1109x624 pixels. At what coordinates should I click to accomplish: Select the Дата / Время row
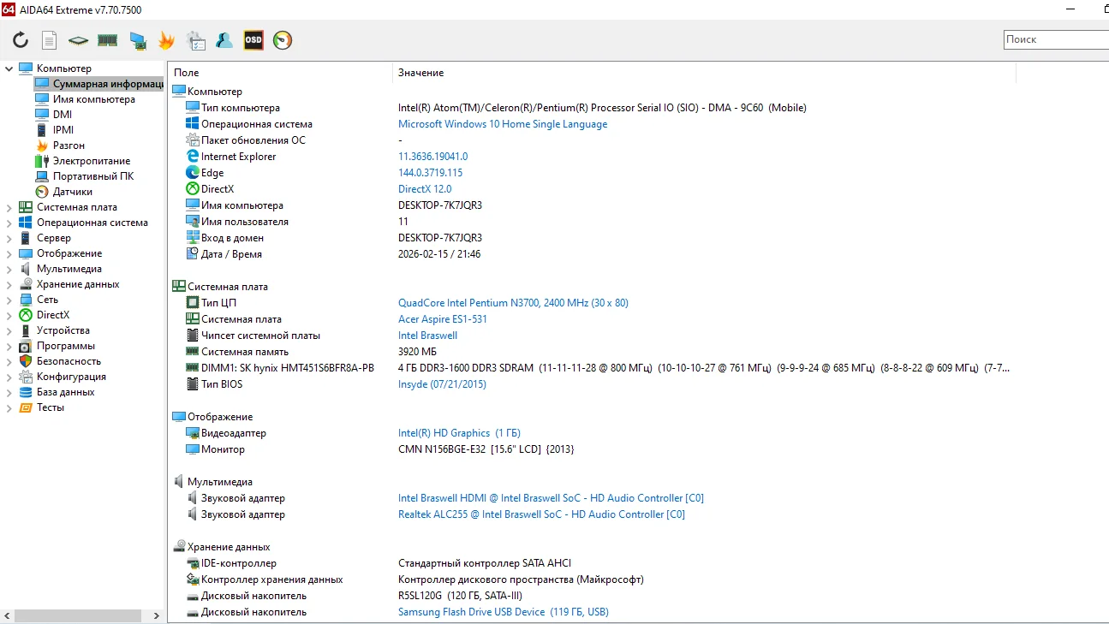(x=591, y=254)
